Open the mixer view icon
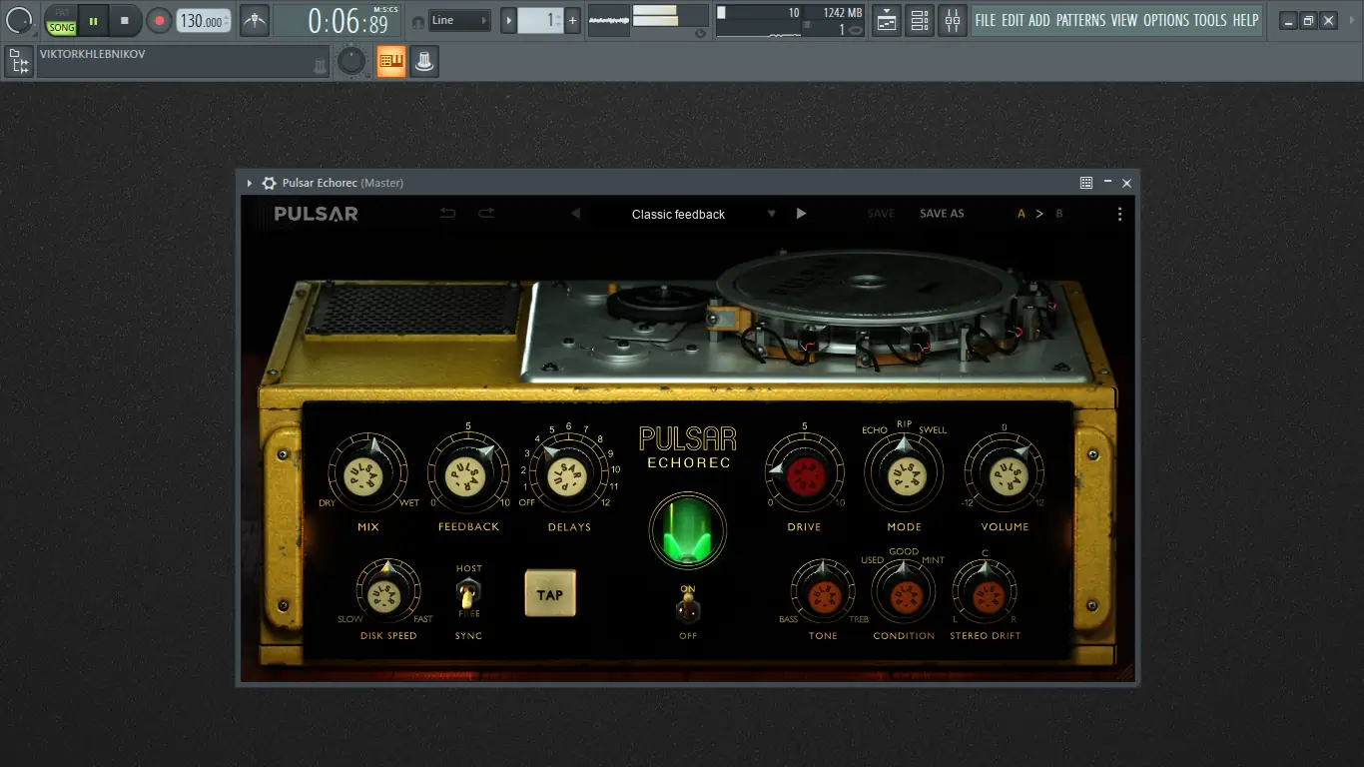The image size is (1364, 767). [953, 20]
